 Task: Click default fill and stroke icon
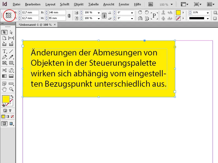tap(3, 105)
